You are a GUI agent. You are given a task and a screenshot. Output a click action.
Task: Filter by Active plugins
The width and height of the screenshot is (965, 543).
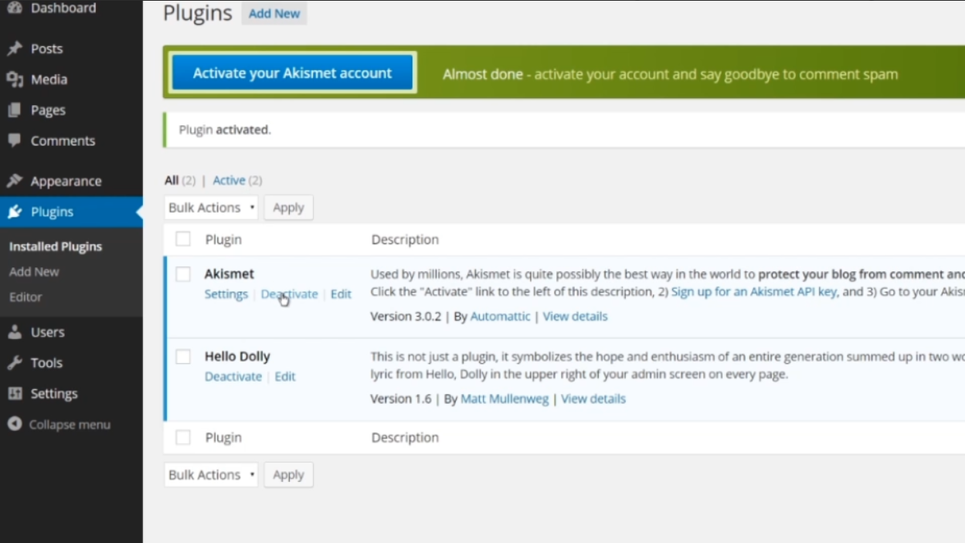(x=229, y=181)
